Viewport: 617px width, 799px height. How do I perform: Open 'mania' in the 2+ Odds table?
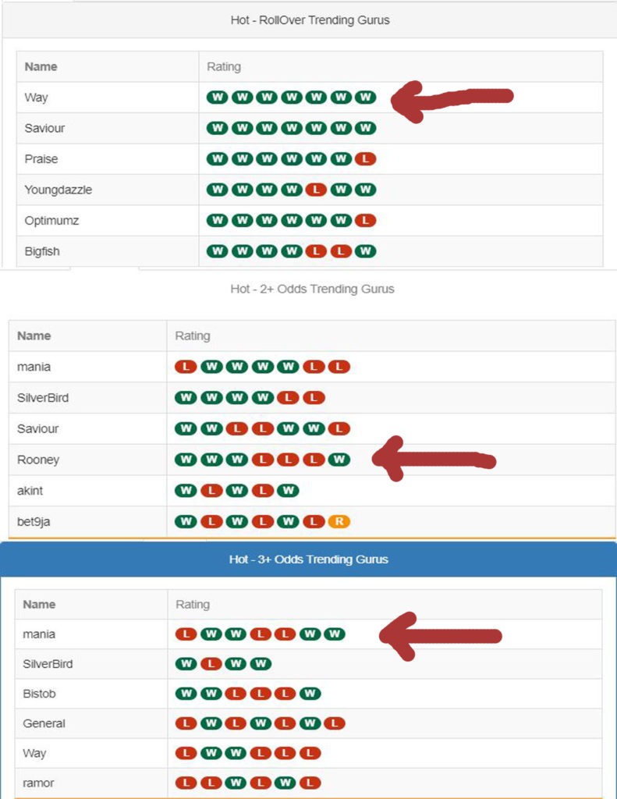click(34, 367)
